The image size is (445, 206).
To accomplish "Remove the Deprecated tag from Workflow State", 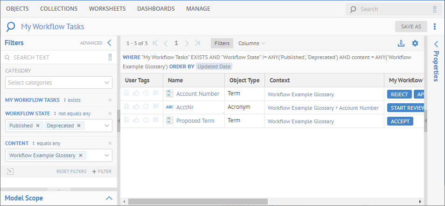I will point(79,126).
